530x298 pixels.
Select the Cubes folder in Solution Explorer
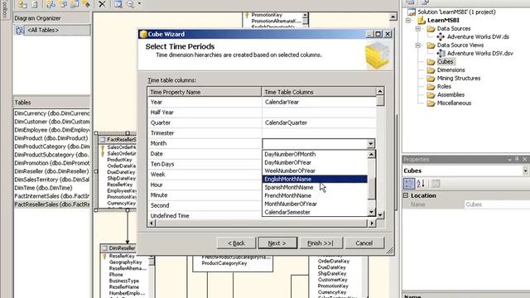(445, 61)
